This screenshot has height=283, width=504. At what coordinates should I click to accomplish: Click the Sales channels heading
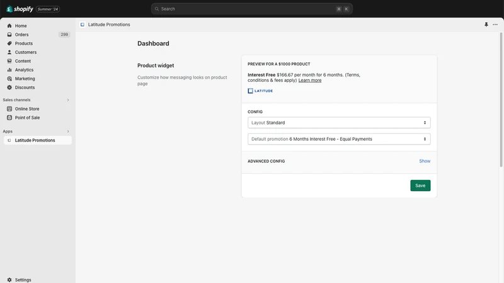tap(17, 100)
